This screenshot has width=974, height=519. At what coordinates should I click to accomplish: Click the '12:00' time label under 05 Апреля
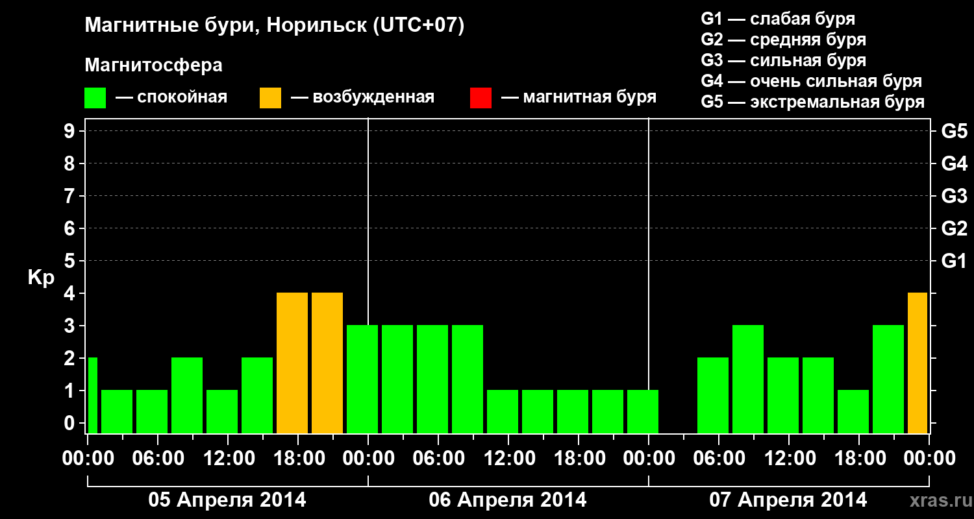coord(228,458)
